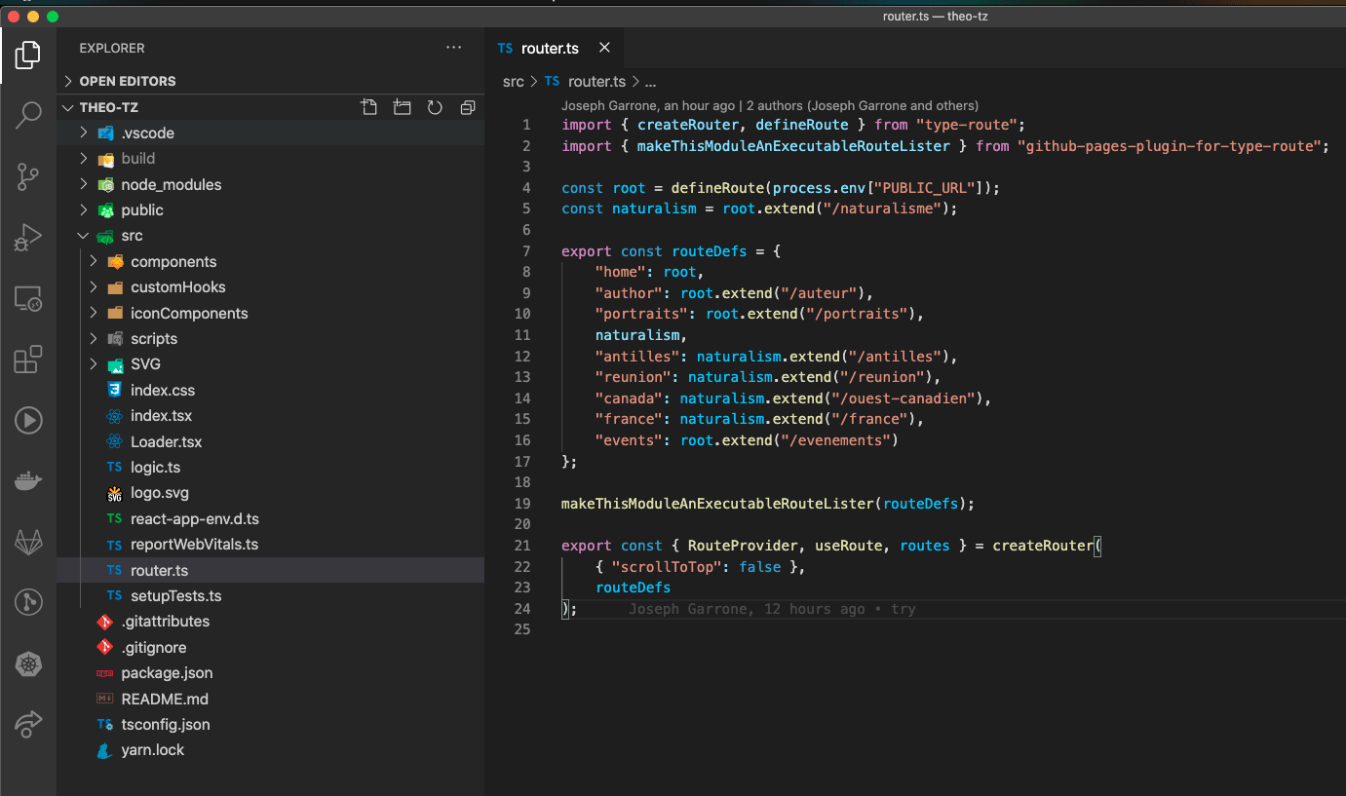
Task: Click line number 7 in the gutter
Action: click(526, 251)
